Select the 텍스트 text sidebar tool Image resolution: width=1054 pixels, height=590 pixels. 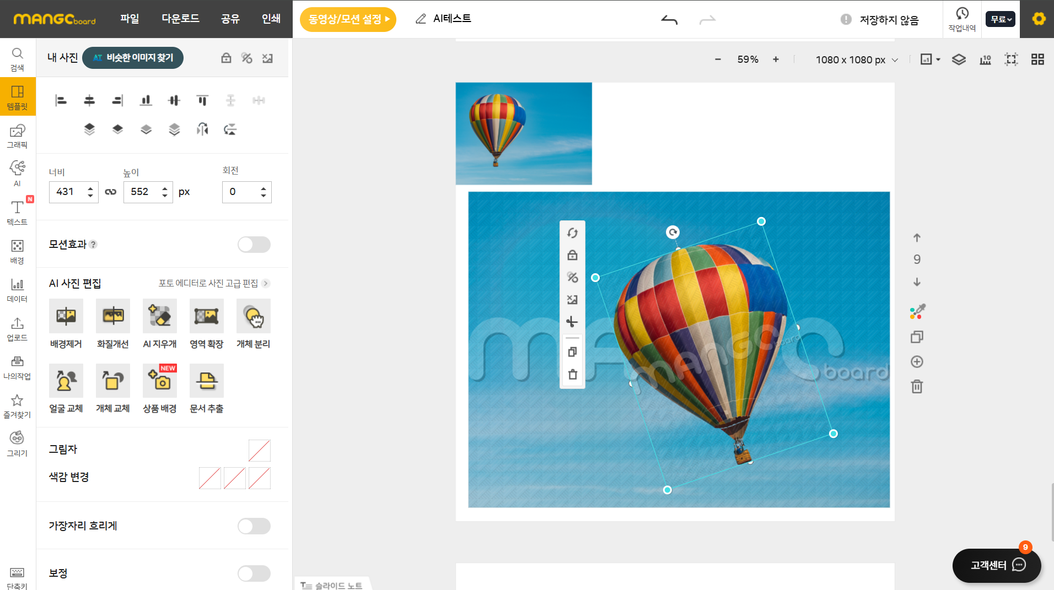[18, 213]
